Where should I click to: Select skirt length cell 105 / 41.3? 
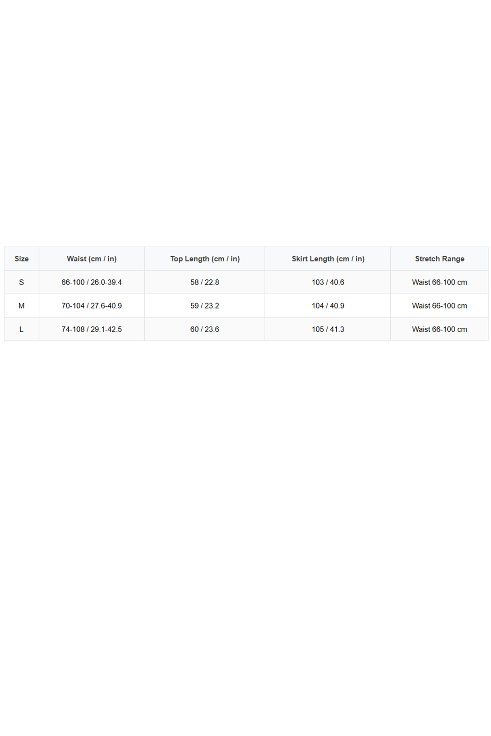(x=328, y=329)
